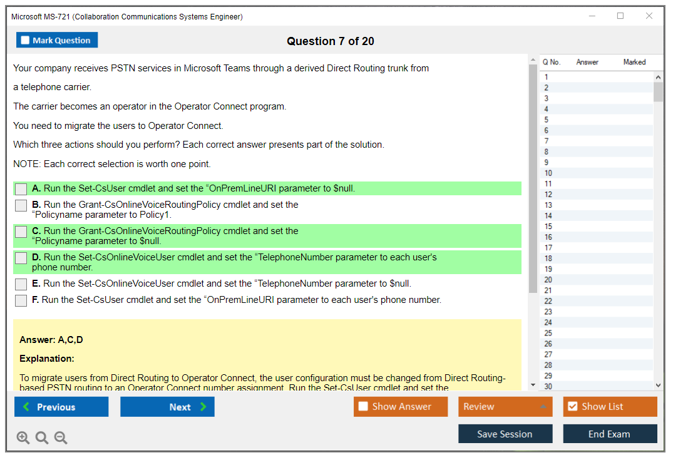Image resolution: width=673 pixels, height=460 pixels.
Task: Click option A text about OnPremLineURI $null
Action: pos(193,188)
